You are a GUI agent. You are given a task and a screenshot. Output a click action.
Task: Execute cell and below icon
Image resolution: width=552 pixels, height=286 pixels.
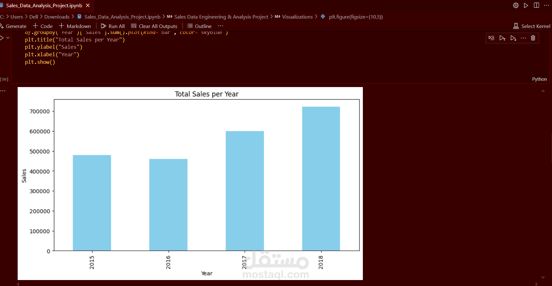pos(513,38)
